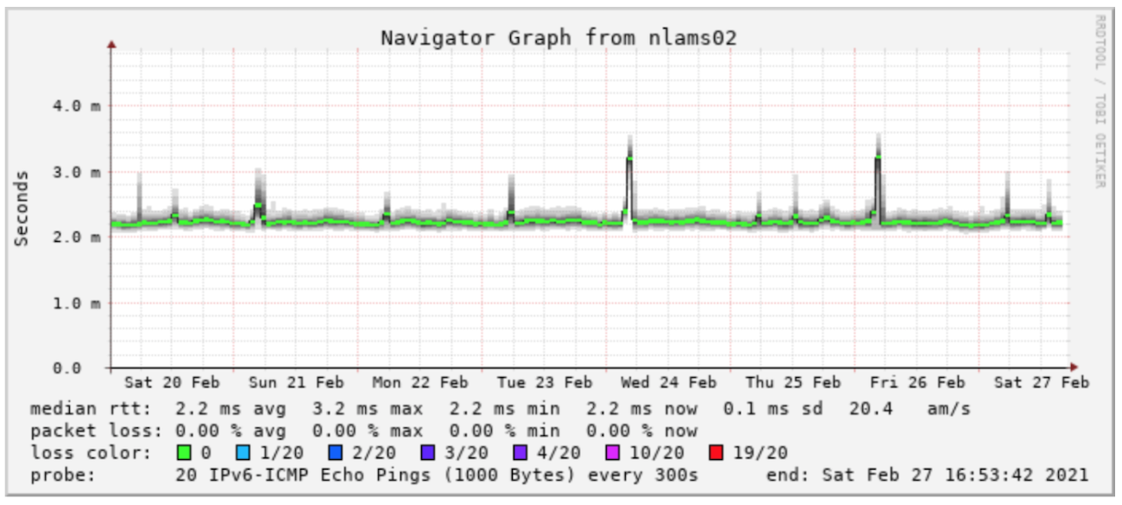Click the end timestamp 'Sat Feb 27 16:53:42 2021'

955,475
